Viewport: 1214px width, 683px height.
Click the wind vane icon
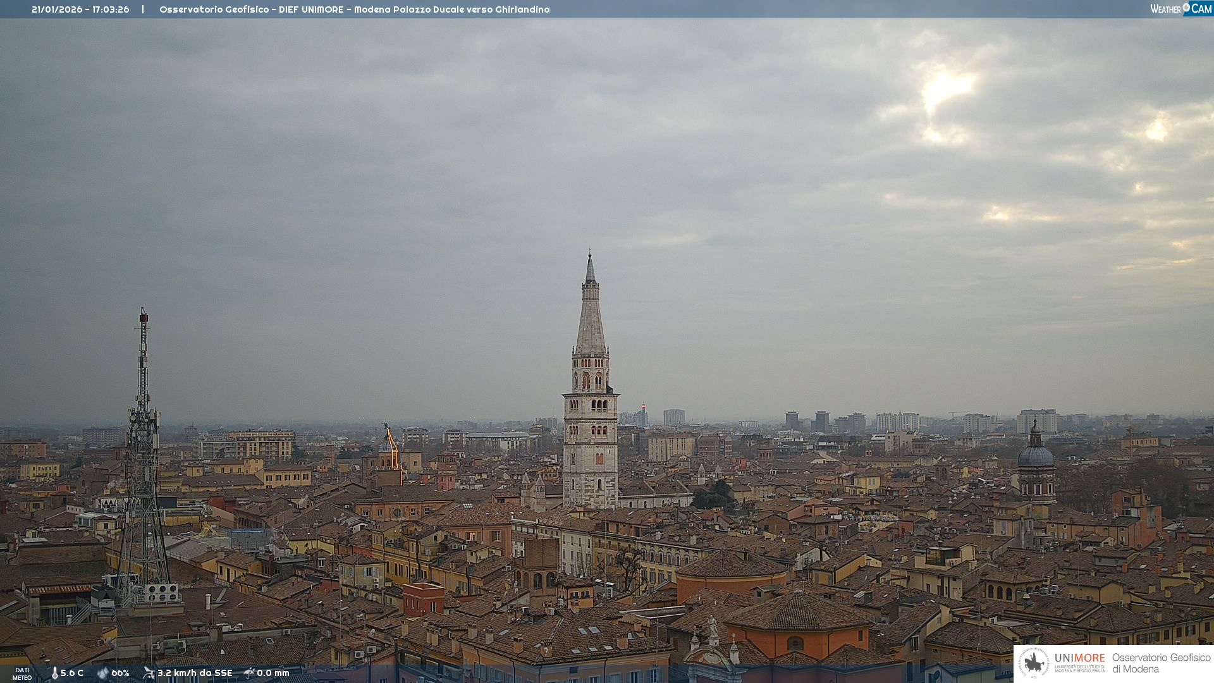[149, 673]
